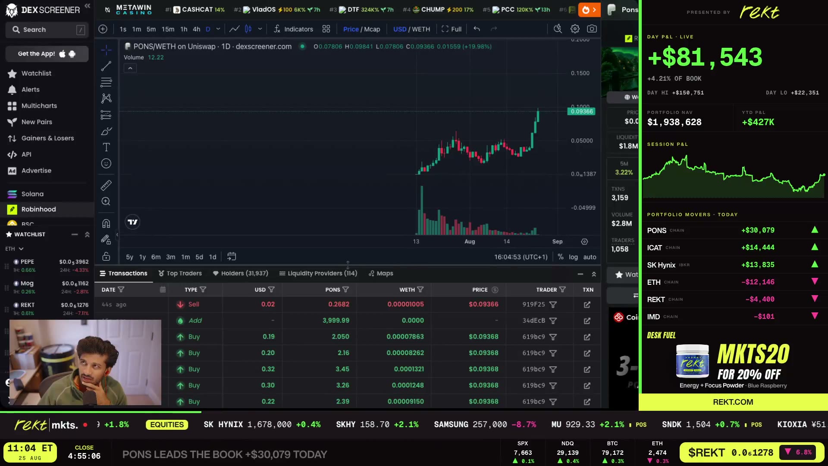
Task: Open the Maps tab
Action: [381, 274]
